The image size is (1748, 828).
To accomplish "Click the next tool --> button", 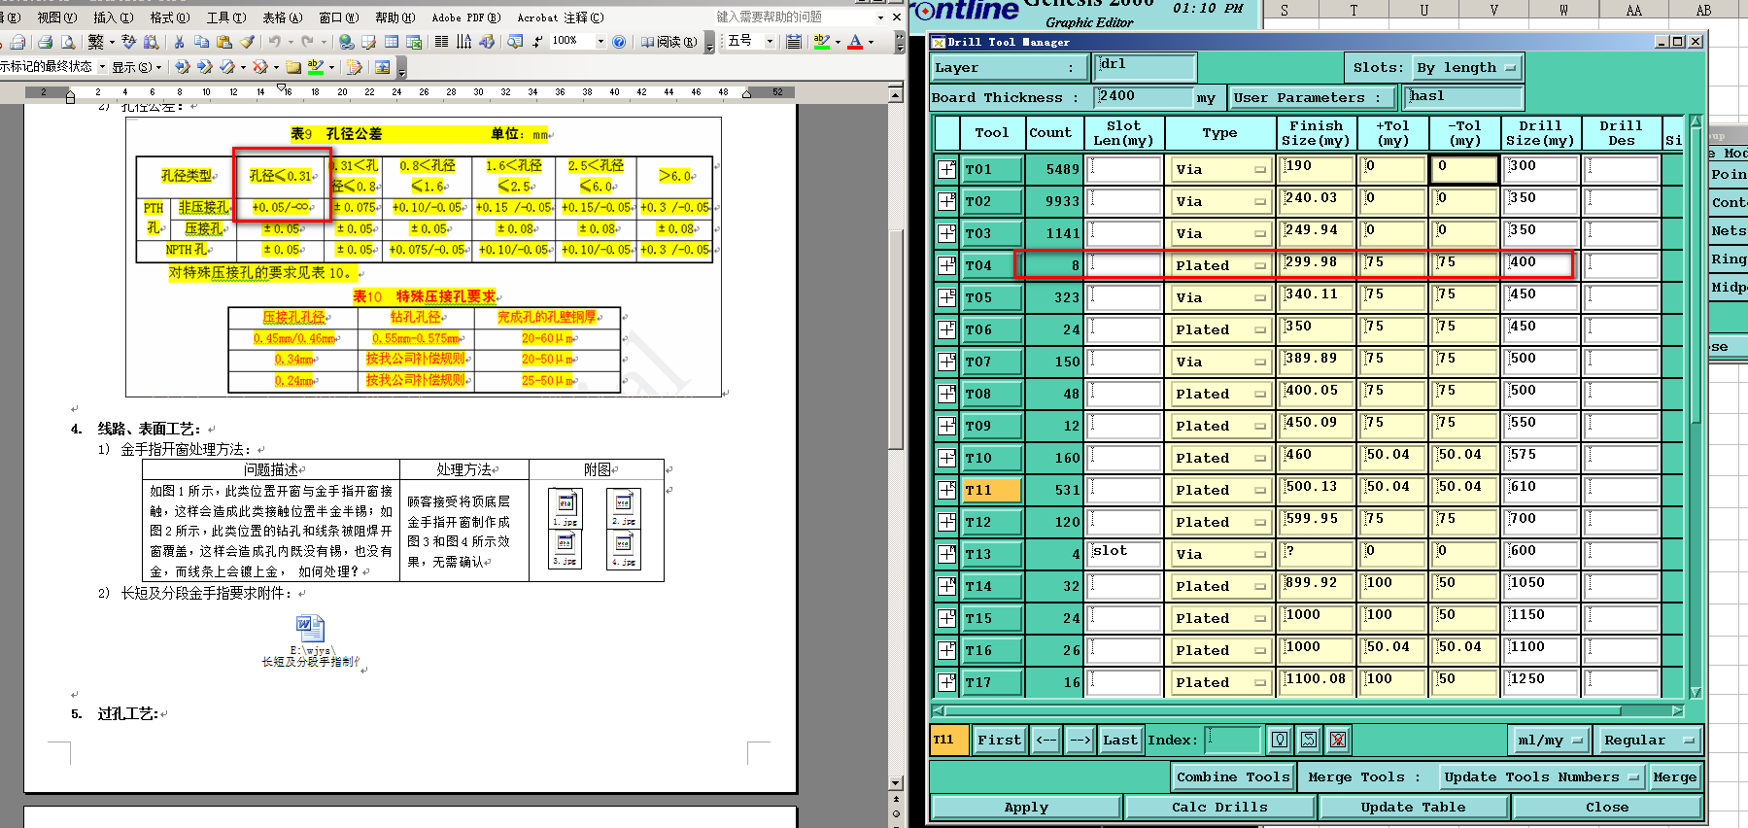I will click(1080, 740).
